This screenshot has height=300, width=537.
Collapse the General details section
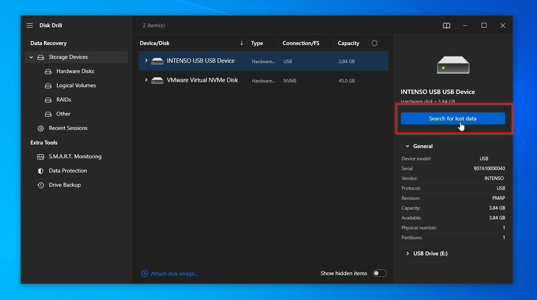(x=407, y=146)
